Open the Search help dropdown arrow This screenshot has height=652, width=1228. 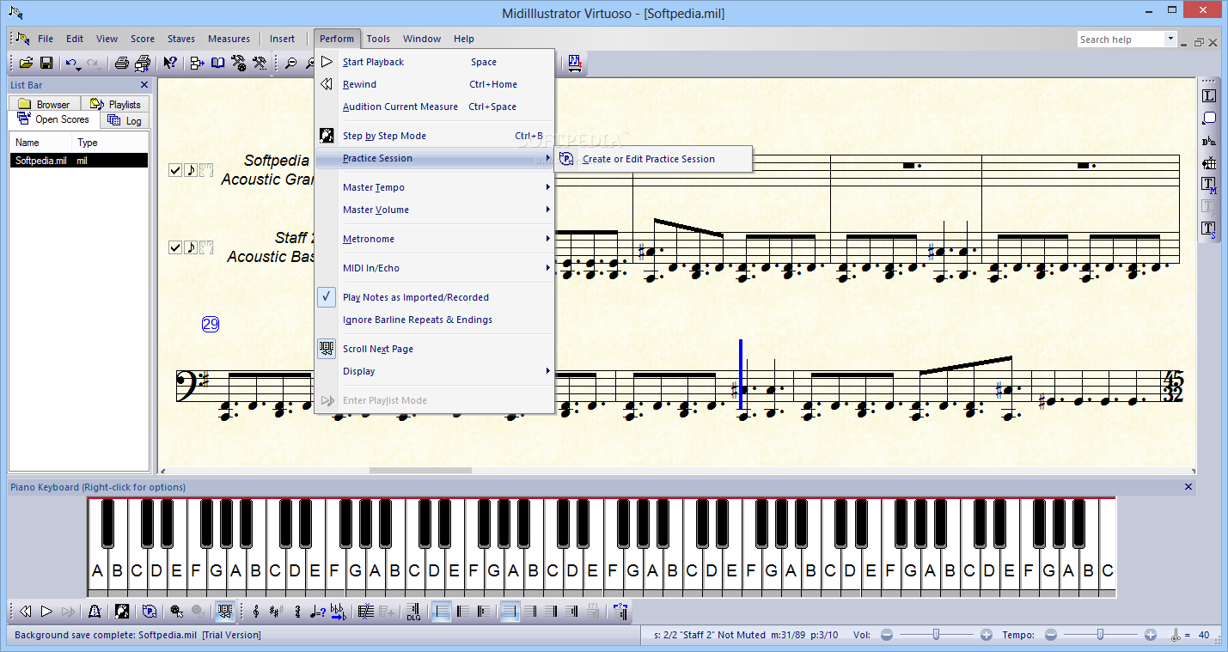click(1170, 39)
